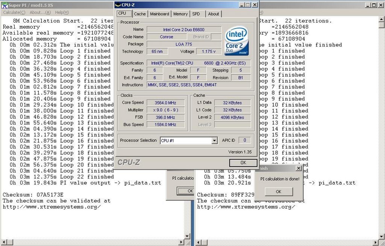Click the Technology value '65 nm'
Viewport: 385px width, 246px height.
158,51
